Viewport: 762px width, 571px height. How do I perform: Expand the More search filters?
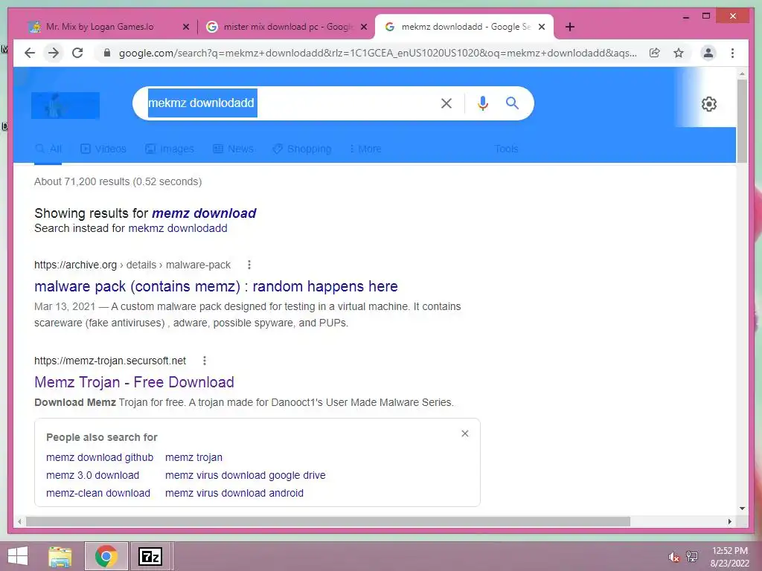[x=365, y=149]
